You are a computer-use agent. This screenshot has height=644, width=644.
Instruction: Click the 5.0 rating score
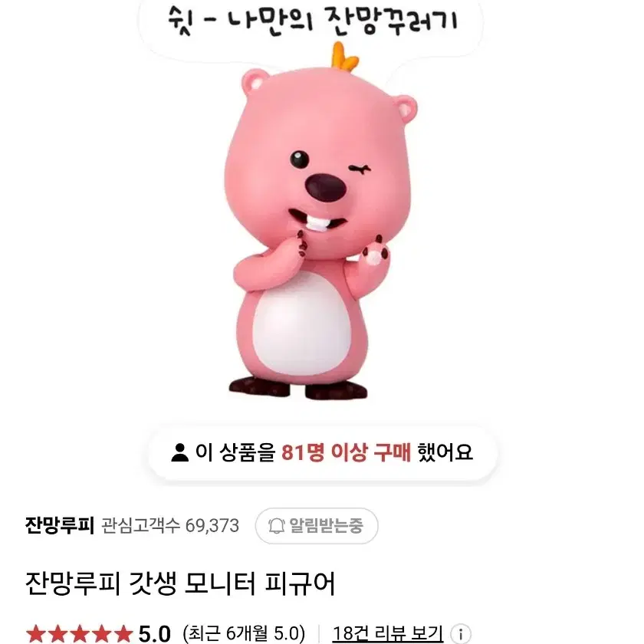pos(154,634)
